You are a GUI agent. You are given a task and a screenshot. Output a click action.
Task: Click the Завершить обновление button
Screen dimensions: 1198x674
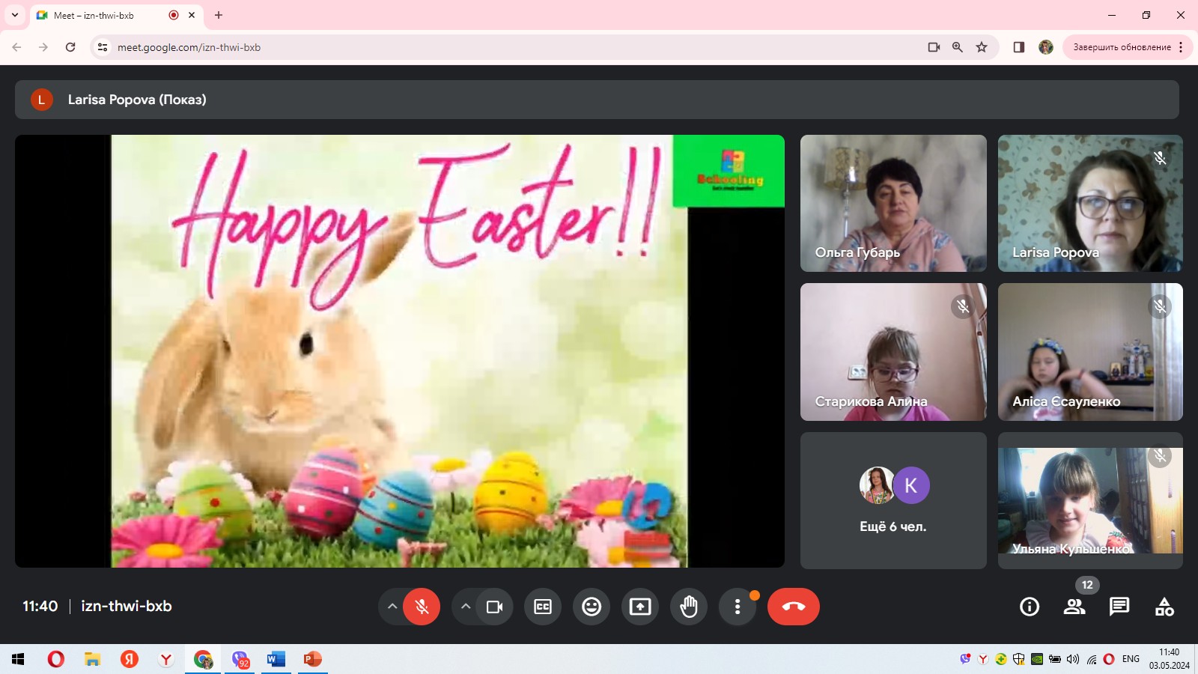pos(1121,47)
